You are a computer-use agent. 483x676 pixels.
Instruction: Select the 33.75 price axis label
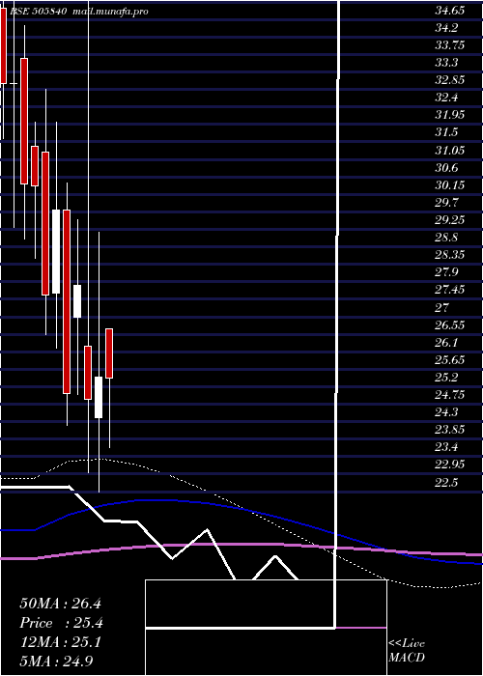[449, 45]
